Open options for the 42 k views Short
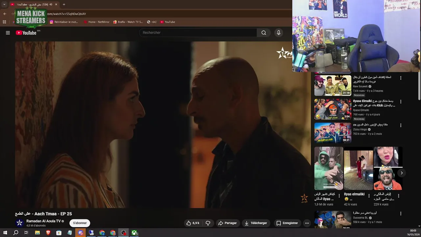Viewport: 421px width, 237px height. coord(369,196)
